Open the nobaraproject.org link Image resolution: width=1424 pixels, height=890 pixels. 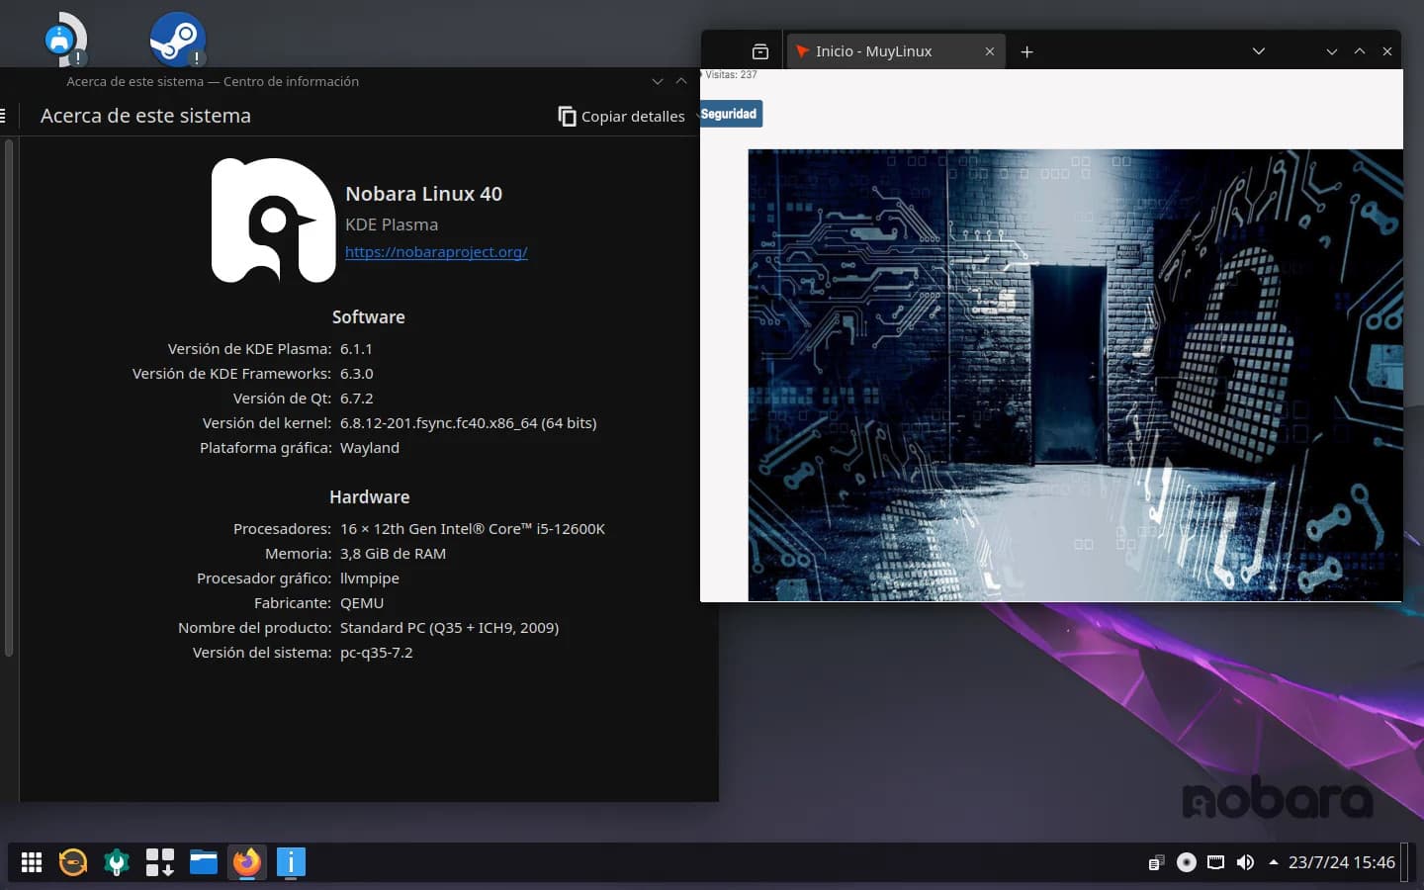436,252
